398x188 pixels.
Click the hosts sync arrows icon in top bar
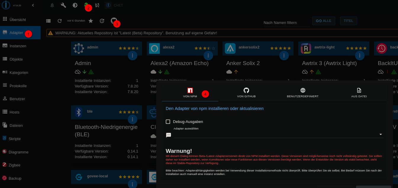97,5
